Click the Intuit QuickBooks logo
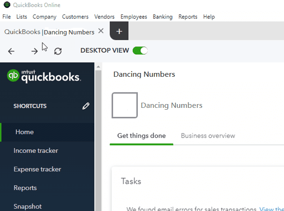284x211 pixels. pyautogui.click(x=43, y=77)
